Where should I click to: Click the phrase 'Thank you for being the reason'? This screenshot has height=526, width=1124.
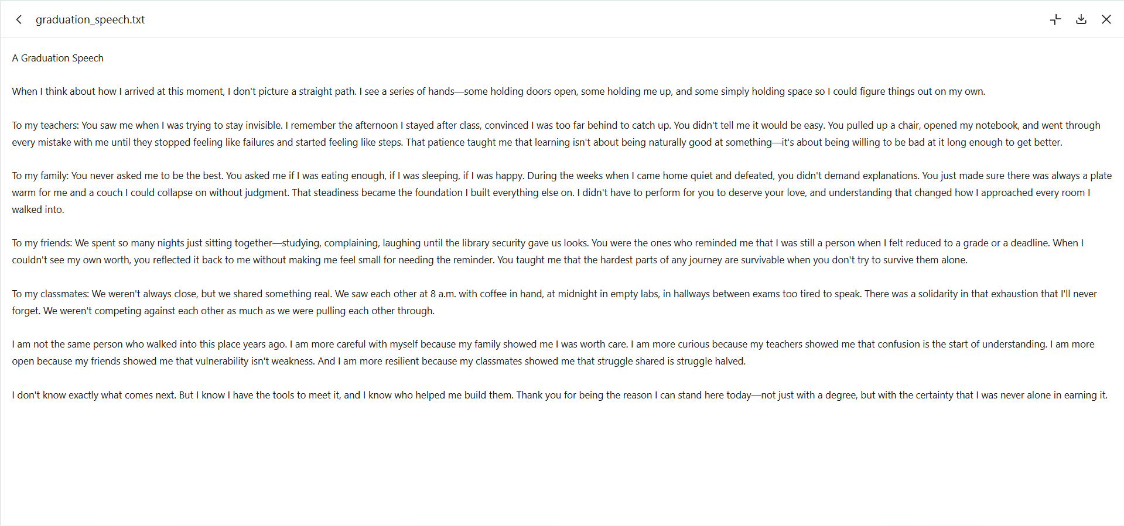pos(584,395)
